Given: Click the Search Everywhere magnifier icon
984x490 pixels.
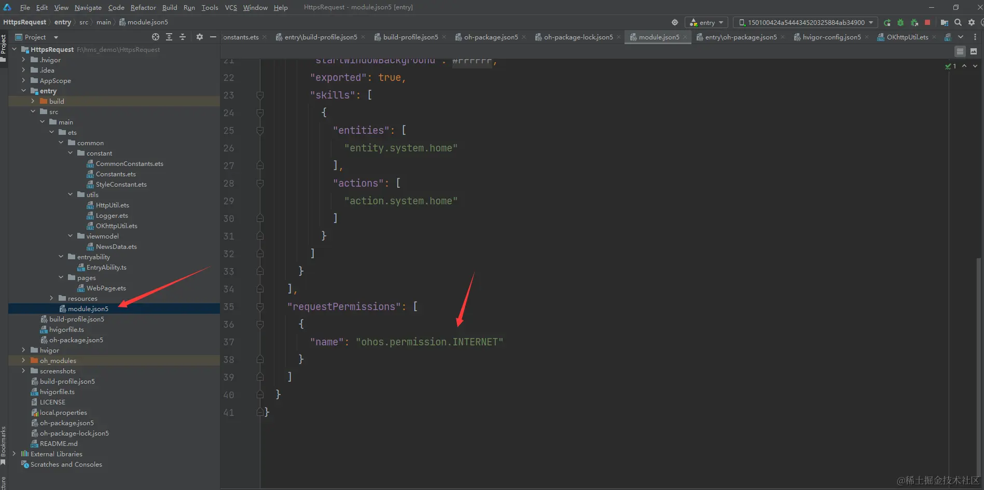Looking at the screenshot, I should pyautogui.click(x=958, y=22).
